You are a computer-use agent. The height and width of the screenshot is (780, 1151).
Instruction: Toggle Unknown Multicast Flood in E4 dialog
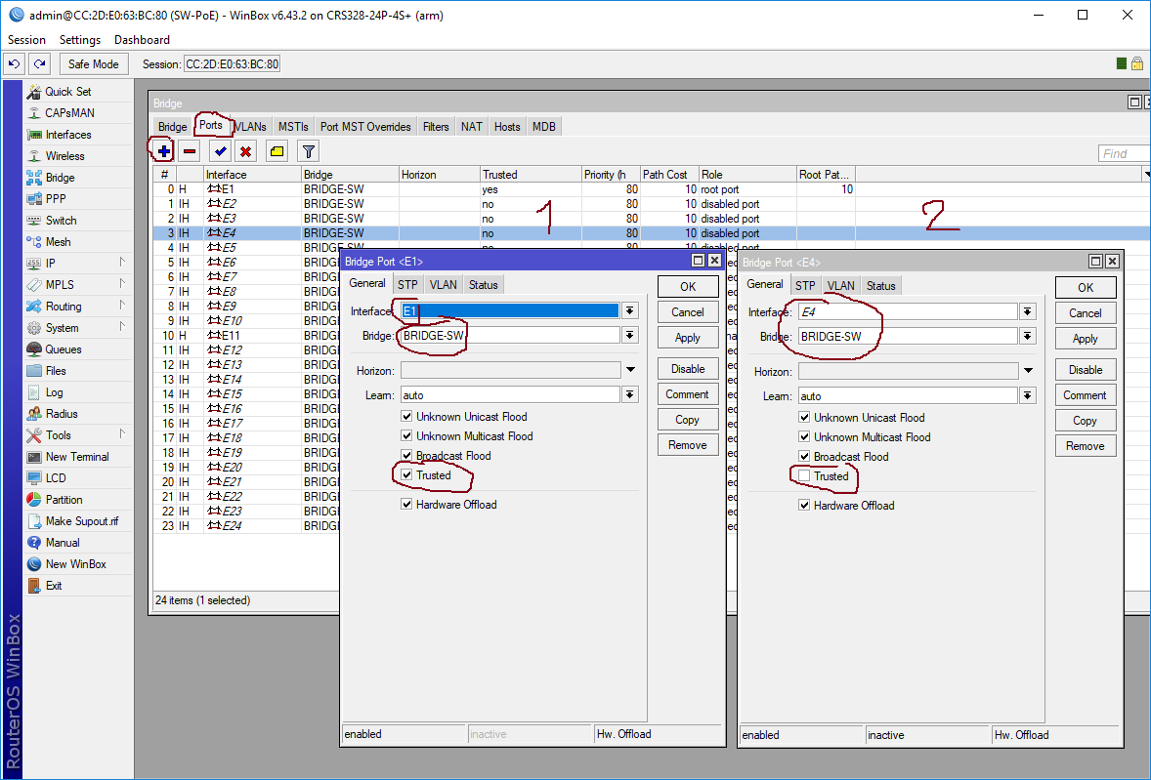(804, 437)
